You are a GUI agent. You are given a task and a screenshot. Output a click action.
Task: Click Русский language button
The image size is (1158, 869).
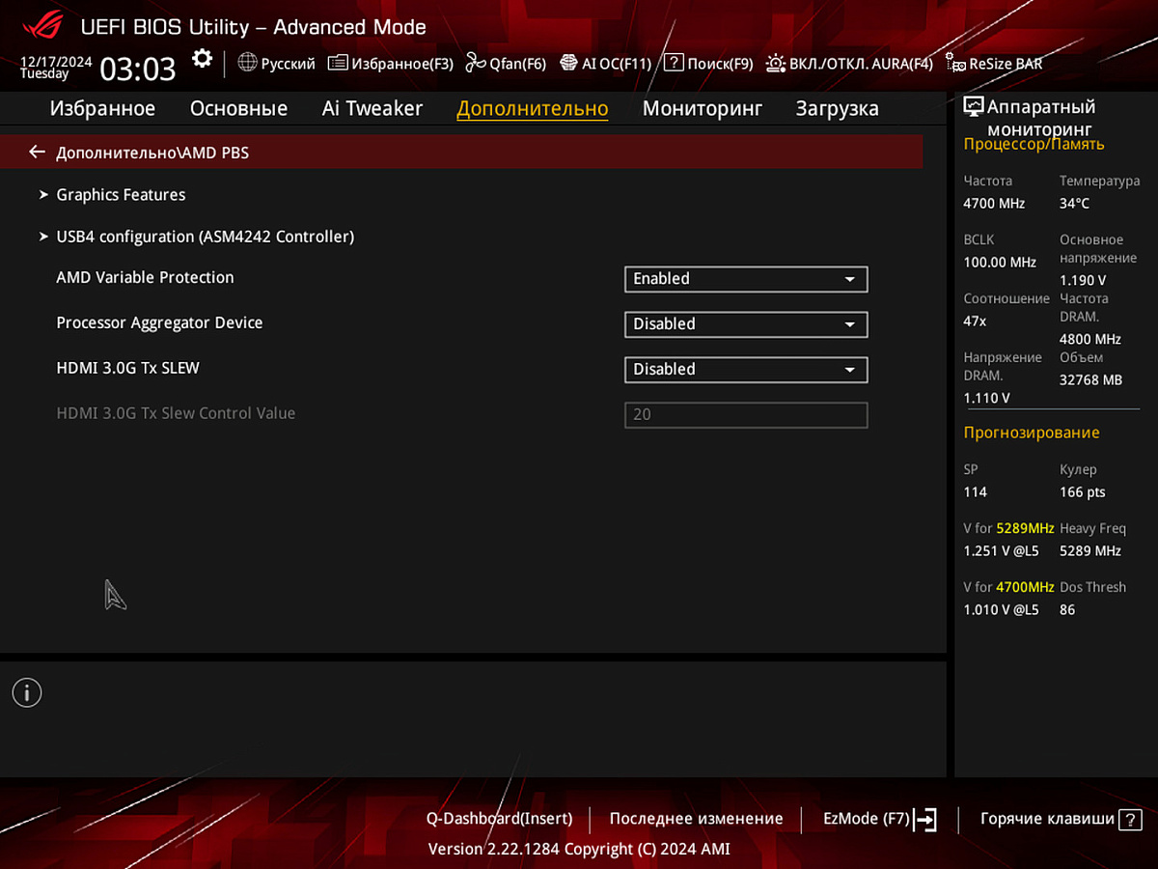tap(276, 63)
